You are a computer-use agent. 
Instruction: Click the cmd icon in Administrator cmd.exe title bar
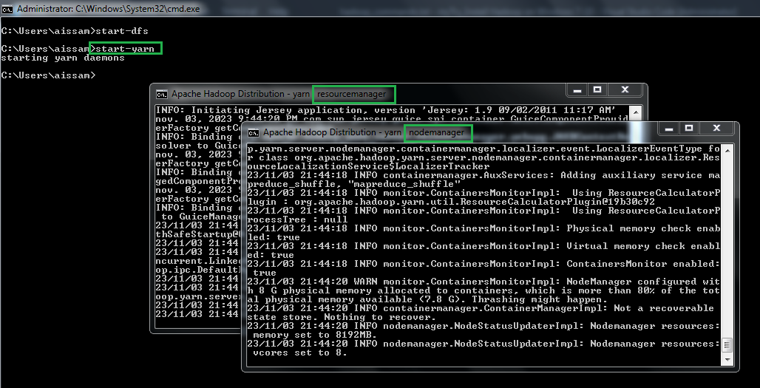[x=7, y=9]
